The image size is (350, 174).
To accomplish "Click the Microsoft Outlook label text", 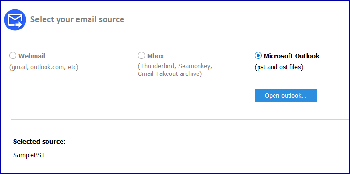I will pyautogui.click(x=291, y=56).
